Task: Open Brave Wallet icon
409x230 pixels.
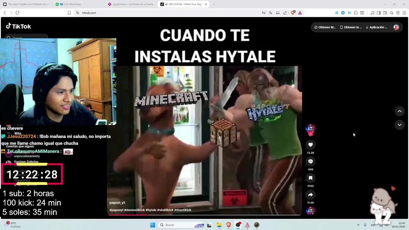Action: [385, 13]
